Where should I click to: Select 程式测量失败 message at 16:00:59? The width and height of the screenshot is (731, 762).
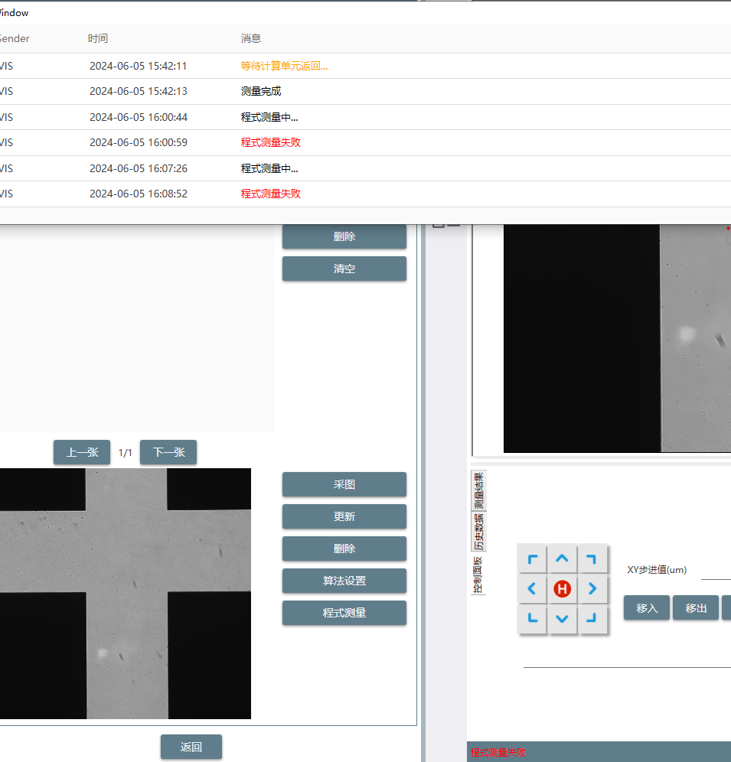click(270, 142)
